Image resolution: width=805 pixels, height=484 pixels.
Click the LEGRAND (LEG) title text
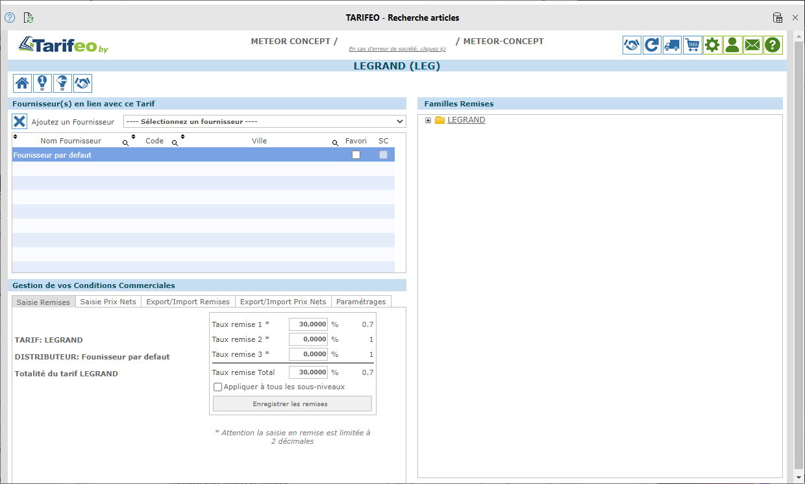pos(397,66)
